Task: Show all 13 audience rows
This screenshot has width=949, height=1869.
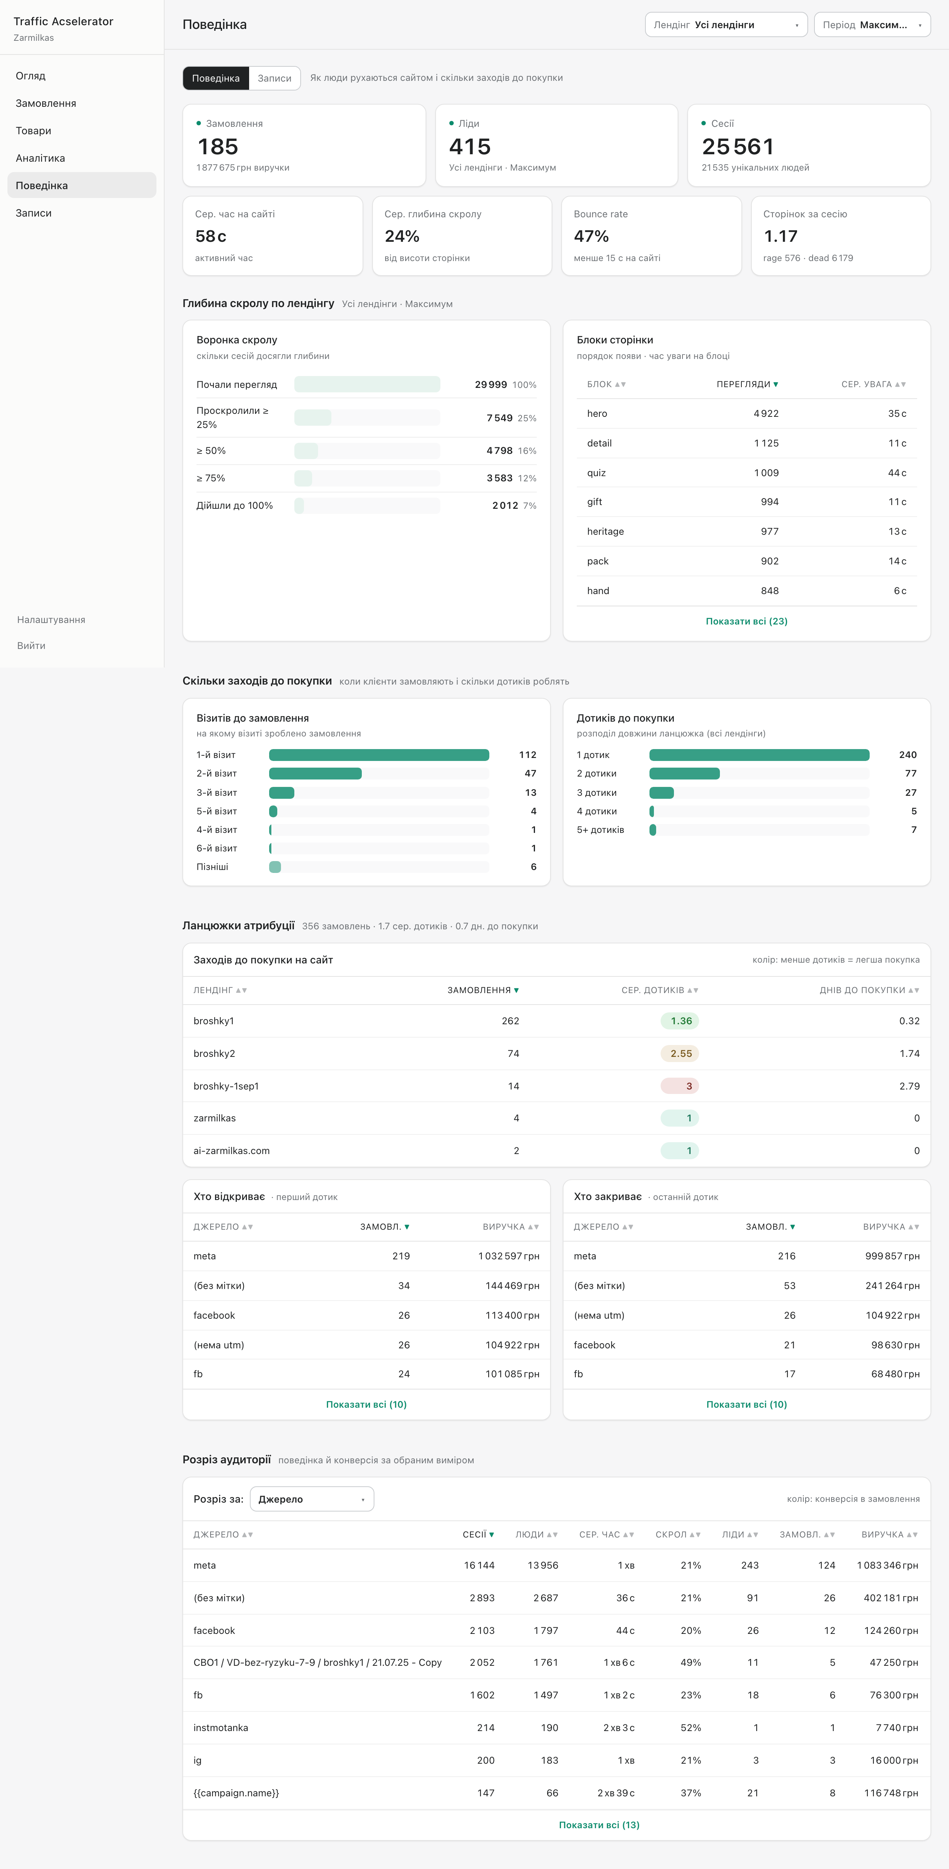Action: [599, 1825]
